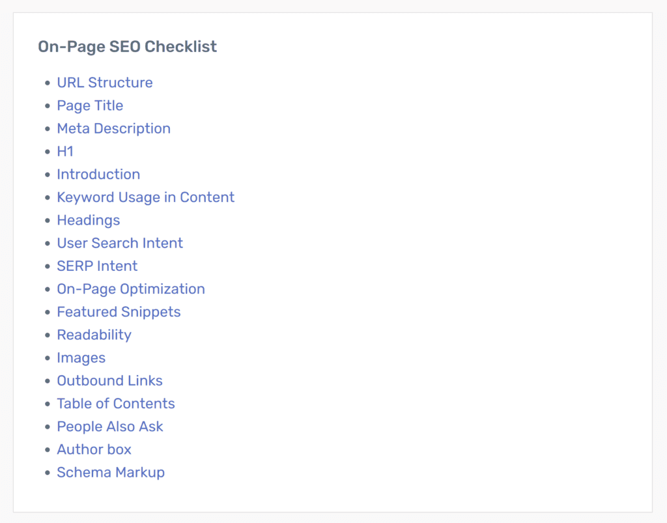The width and height of the screenshot is (667, 523).
Task: Click the On-Page SEO Checklist heading
Action: pos(127,47)
